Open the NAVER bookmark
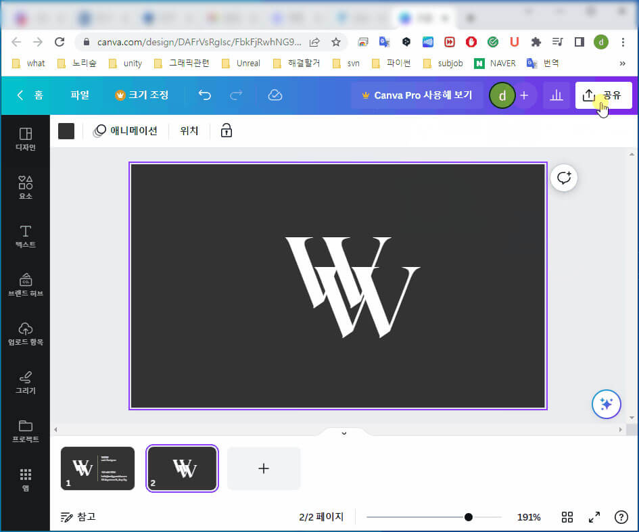This screenshot has width=639, height=532. point(495,63)
